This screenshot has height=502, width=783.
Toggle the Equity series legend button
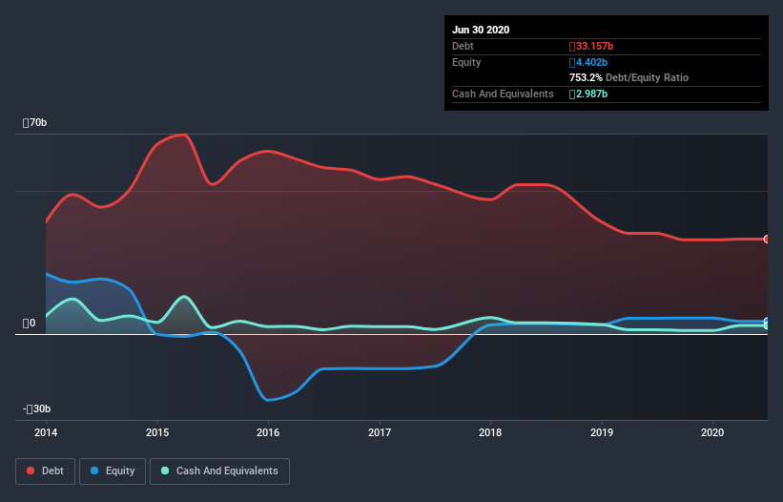[x=113, y=471]
